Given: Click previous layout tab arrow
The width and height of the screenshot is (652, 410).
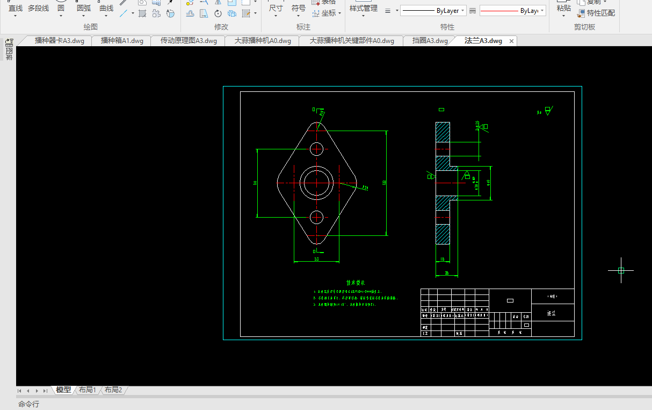Looking at the screenshot, I should pyautogui.click(x=28, y=391).
